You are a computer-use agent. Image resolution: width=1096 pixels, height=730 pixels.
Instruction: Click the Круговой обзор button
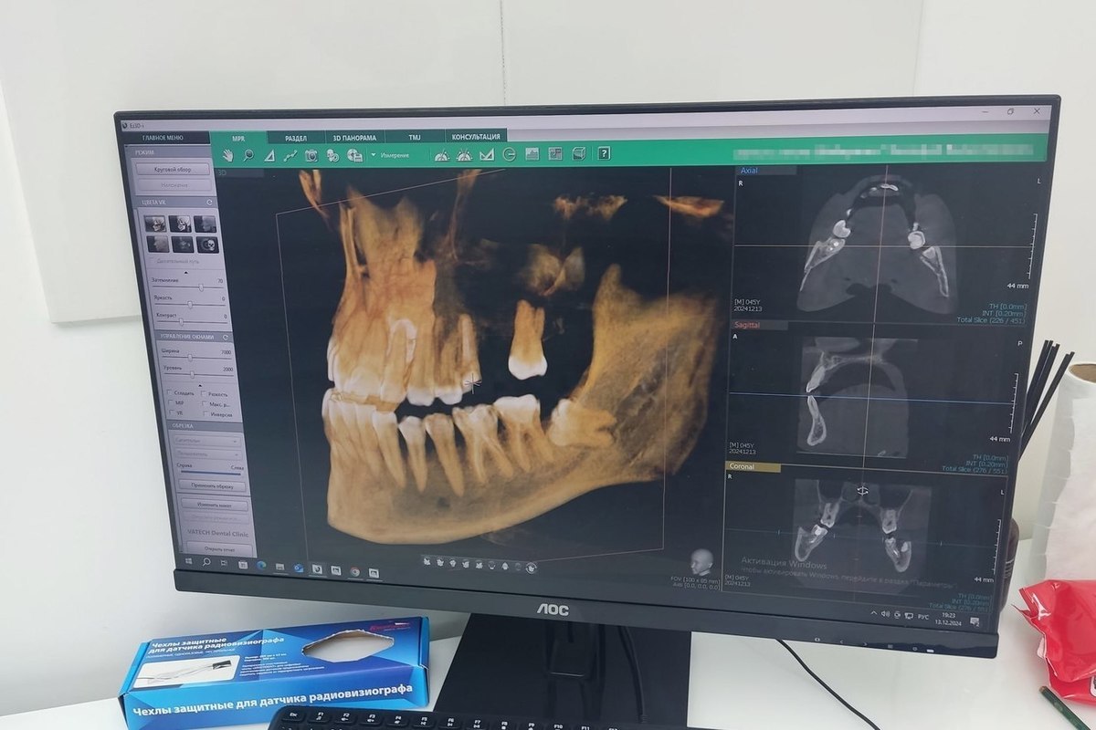pos(173,170)
